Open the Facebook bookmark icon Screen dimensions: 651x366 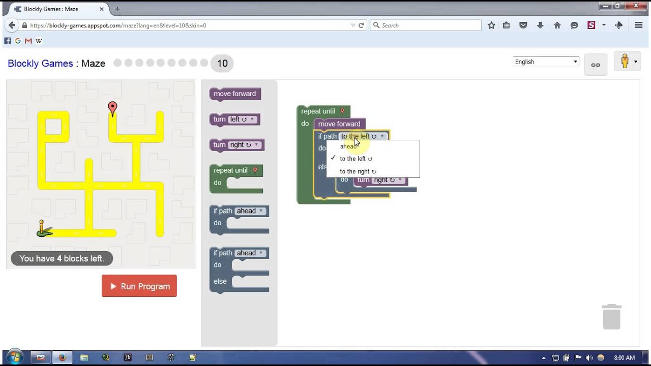pos(8,41)
